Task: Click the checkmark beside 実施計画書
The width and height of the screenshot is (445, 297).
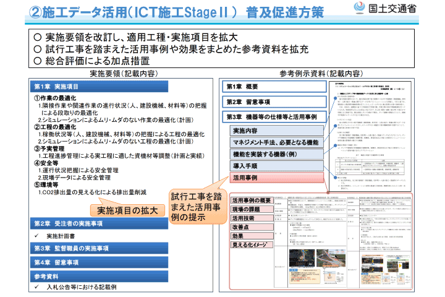Action: [36, 236]
